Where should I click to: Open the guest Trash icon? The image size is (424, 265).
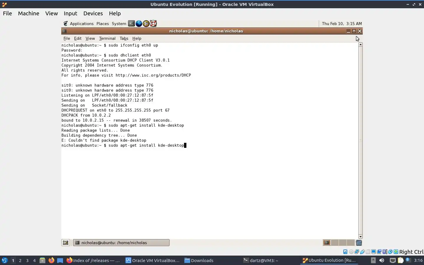[x=359, y=243]
